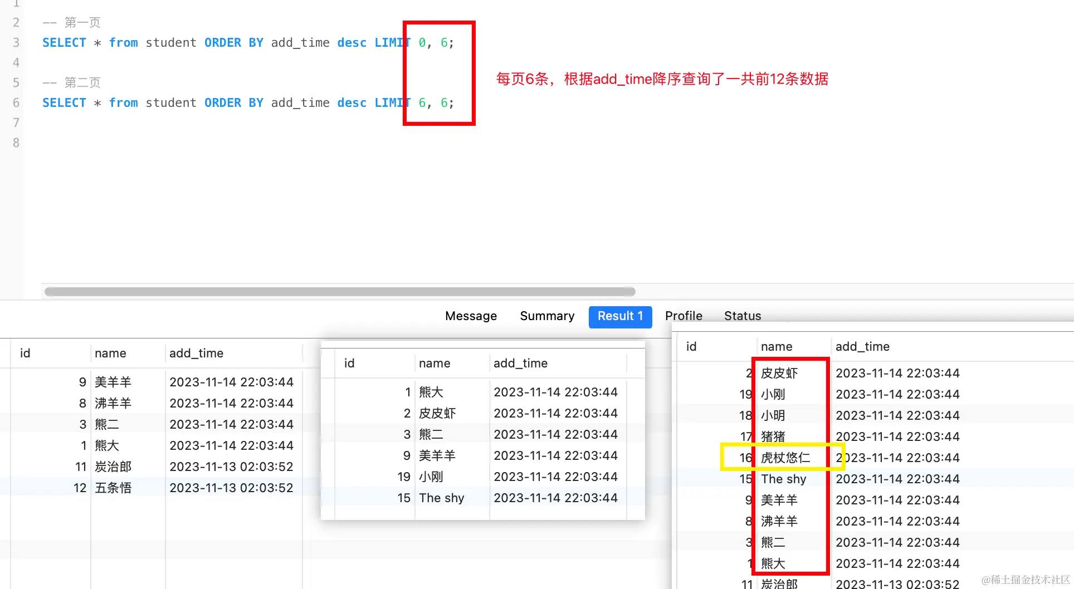Open the Profile tab
This screenshot has height=589, width=1074.
(684, 316)
